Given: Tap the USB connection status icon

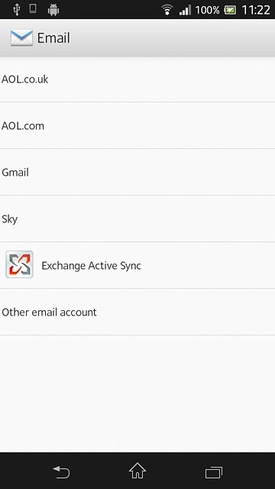Looking at the screenshot, I should tap(17, 10).
